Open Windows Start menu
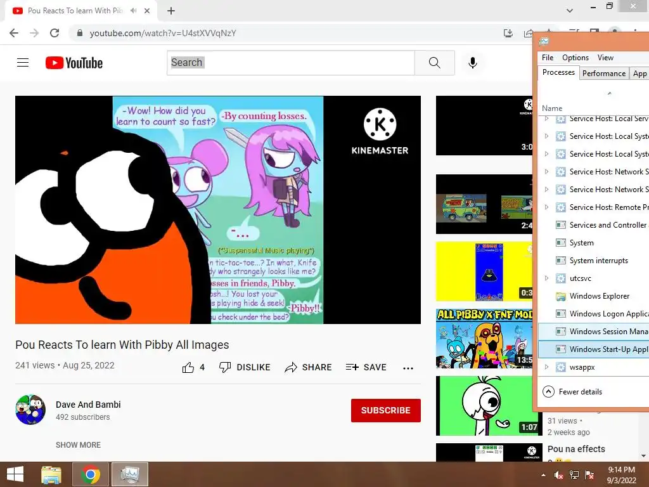 [x=15, y=474]
